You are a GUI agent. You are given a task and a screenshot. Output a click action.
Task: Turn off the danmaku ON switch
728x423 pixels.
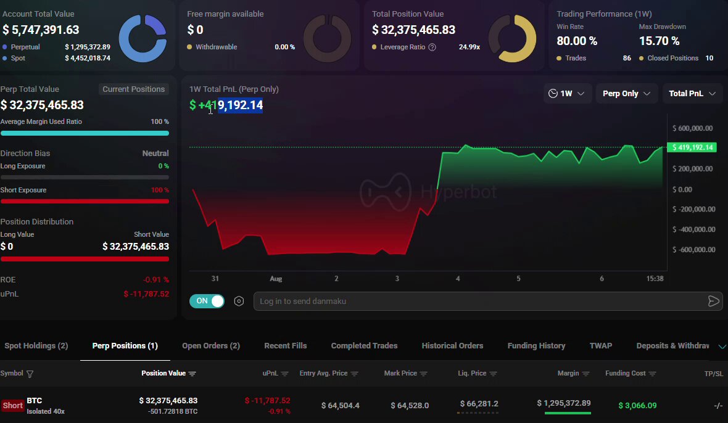click(x=207, y=301)
